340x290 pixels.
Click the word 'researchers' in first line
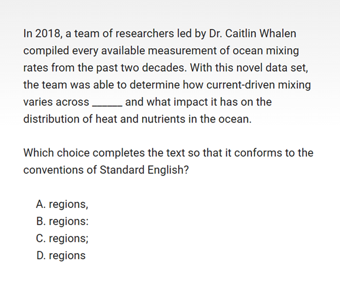tap(144, 34)
